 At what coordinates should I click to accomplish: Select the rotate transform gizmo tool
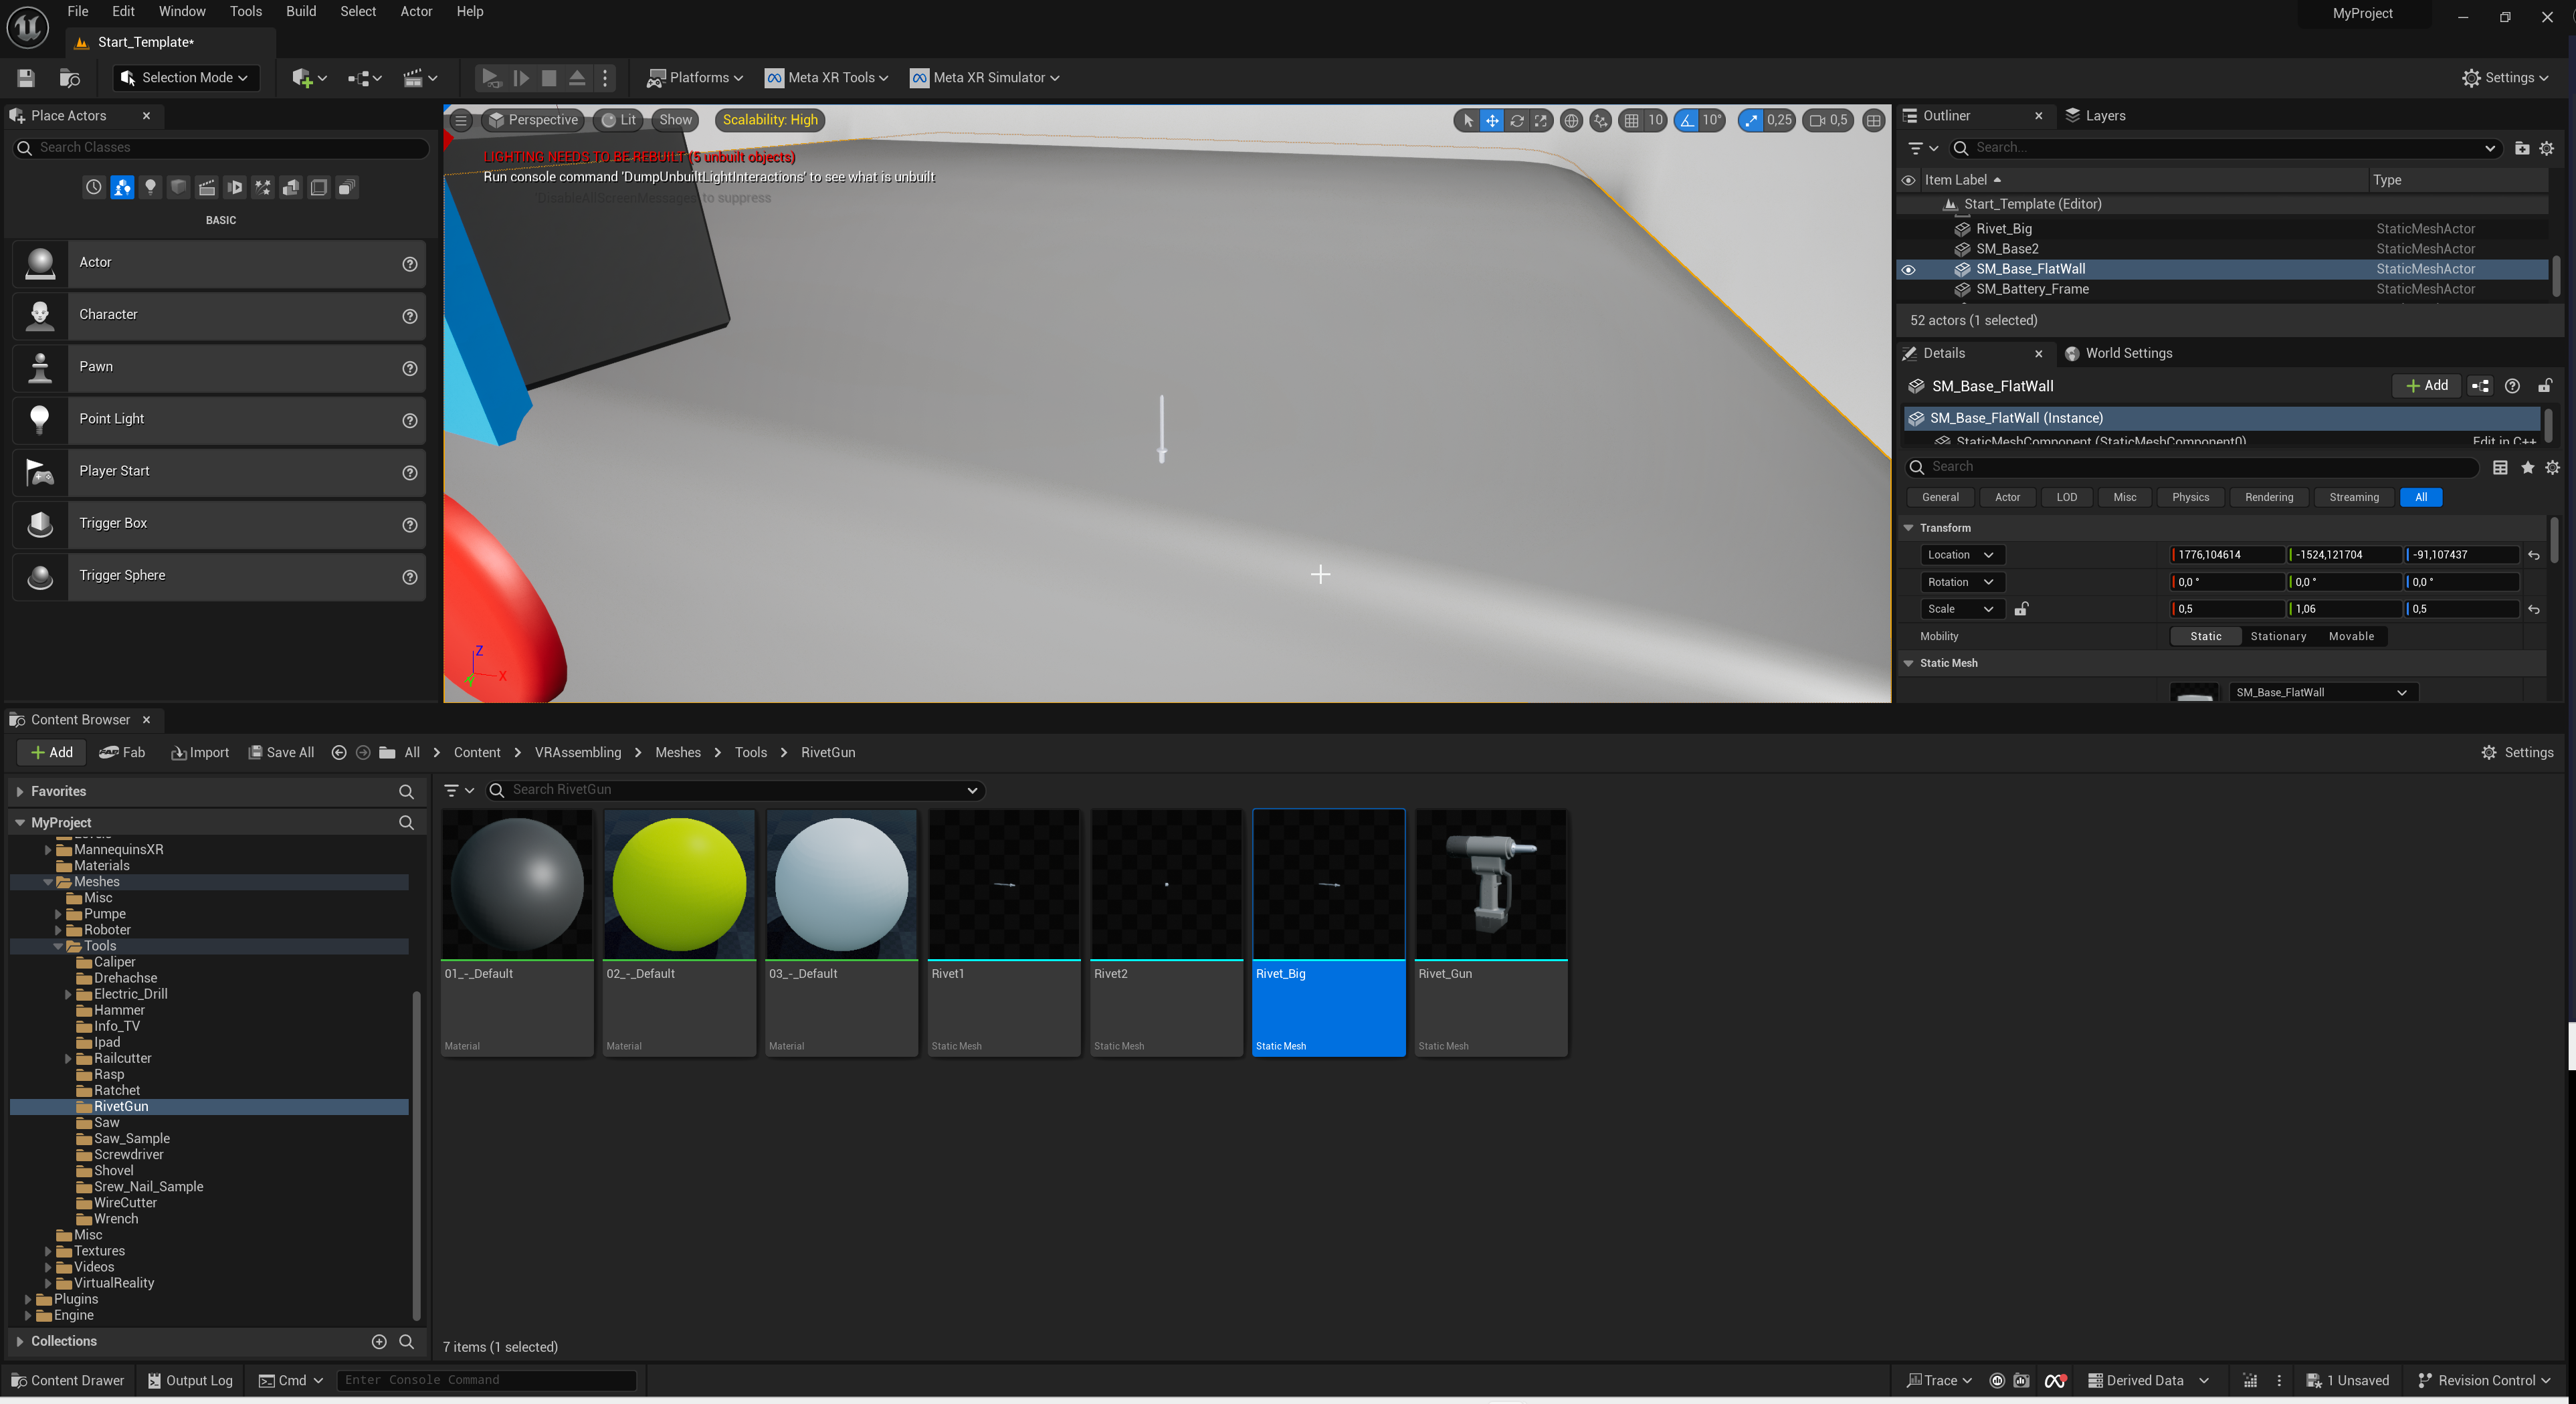(x=1517, y=120)
